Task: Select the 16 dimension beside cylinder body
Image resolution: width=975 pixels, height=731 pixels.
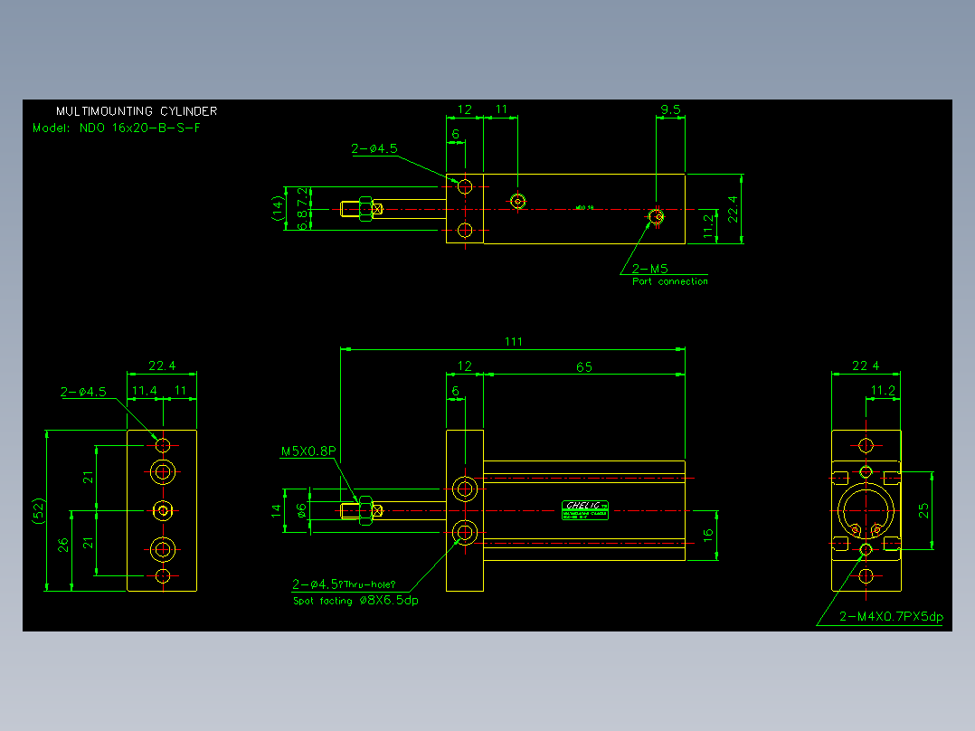Action: 707,536
